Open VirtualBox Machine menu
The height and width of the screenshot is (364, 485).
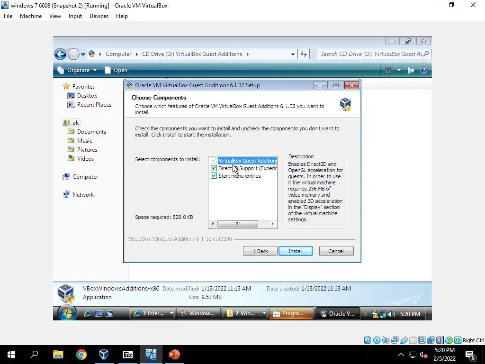tap(31, 16)
